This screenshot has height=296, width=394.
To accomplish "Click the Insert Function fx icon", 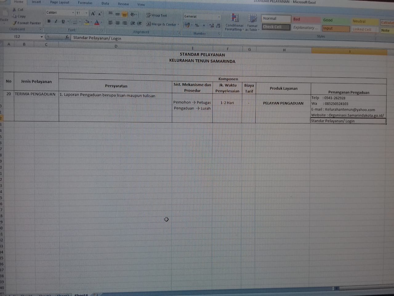I will pyautogui.click(x=67, y=37).
